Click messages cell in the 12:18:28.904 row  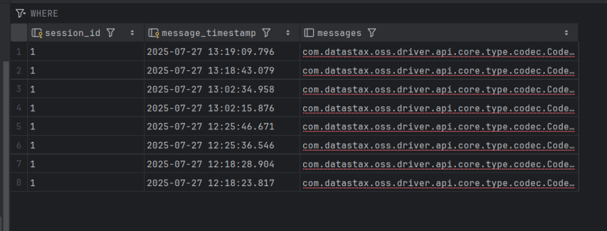(439, 164)
